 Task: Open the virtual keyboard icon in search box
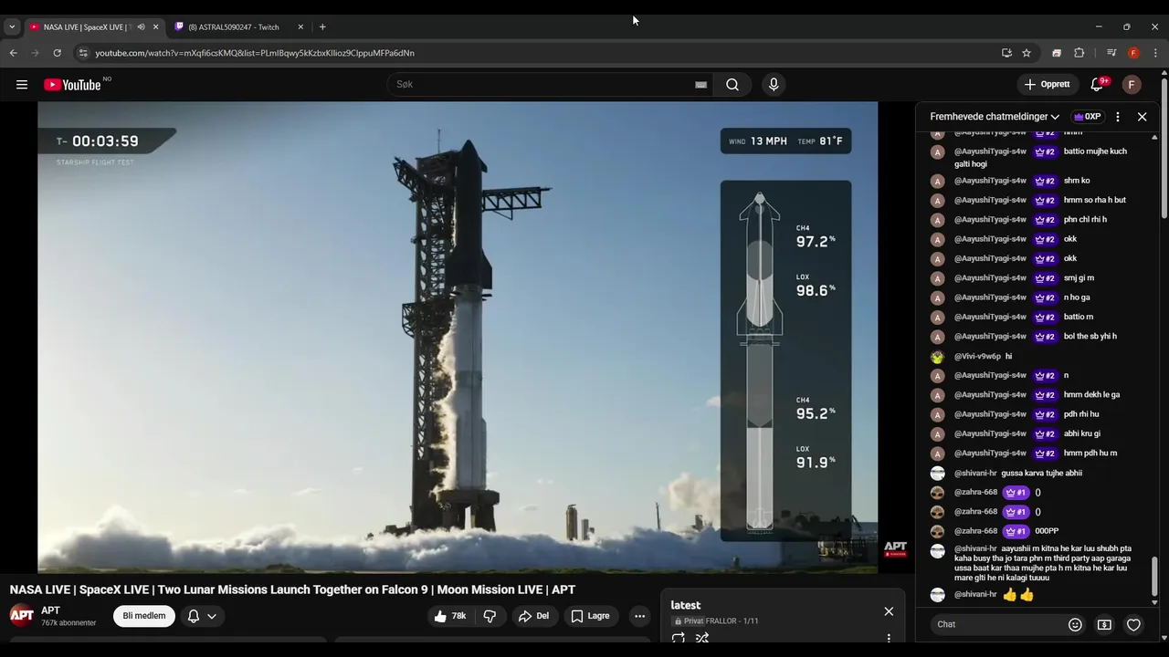tap(700, 85)
